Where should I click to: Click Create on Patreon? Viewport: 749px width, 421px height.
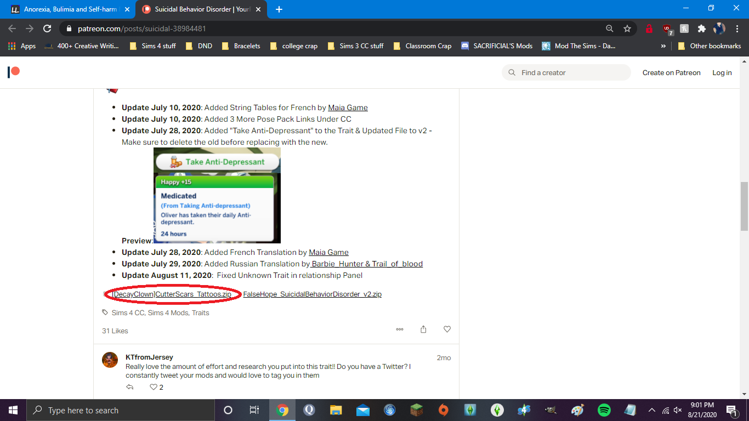tap(671, 72)
